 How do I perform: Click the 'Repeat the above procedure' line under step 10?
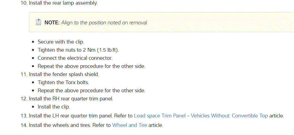pyautogui.click(x=91, y=66)
